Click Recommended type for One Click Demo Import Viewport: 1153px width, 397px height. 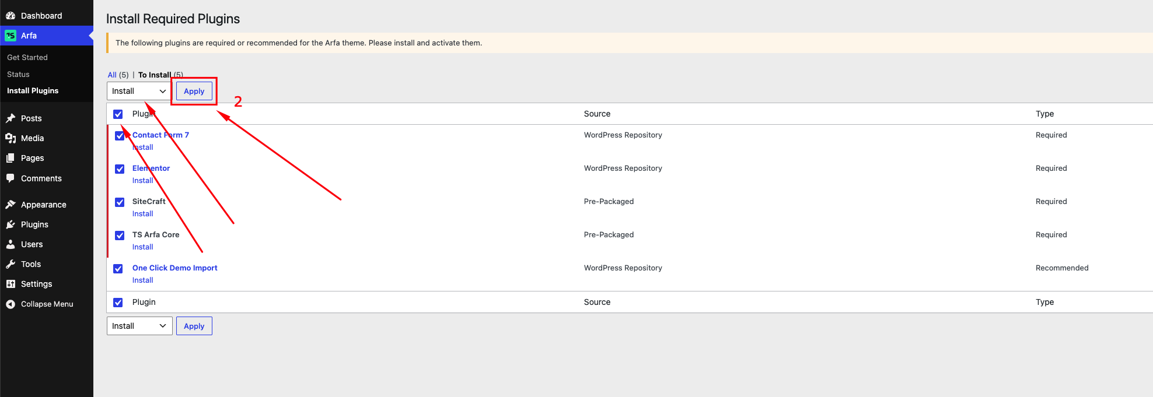point(1062,268)
